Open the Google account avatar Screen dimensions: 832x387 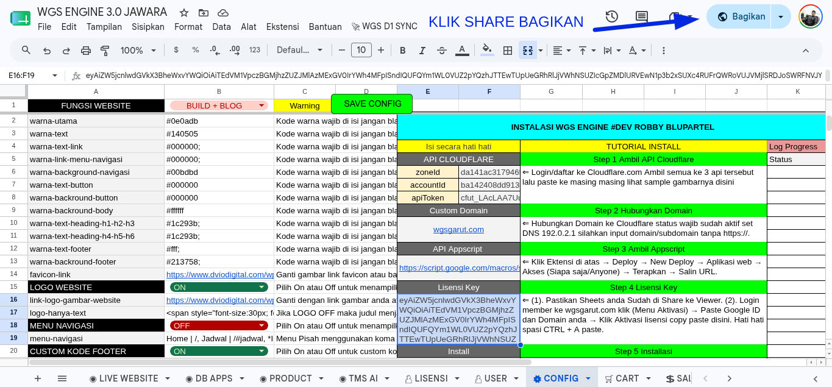[810, 17]
